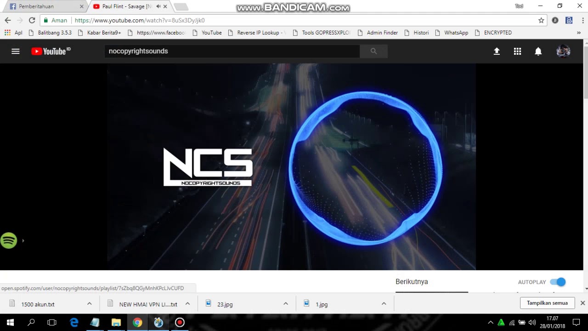588x331 pixels.
Task: Expand the small arrow beside Spotify icon
Action: (x=23, y=240)
